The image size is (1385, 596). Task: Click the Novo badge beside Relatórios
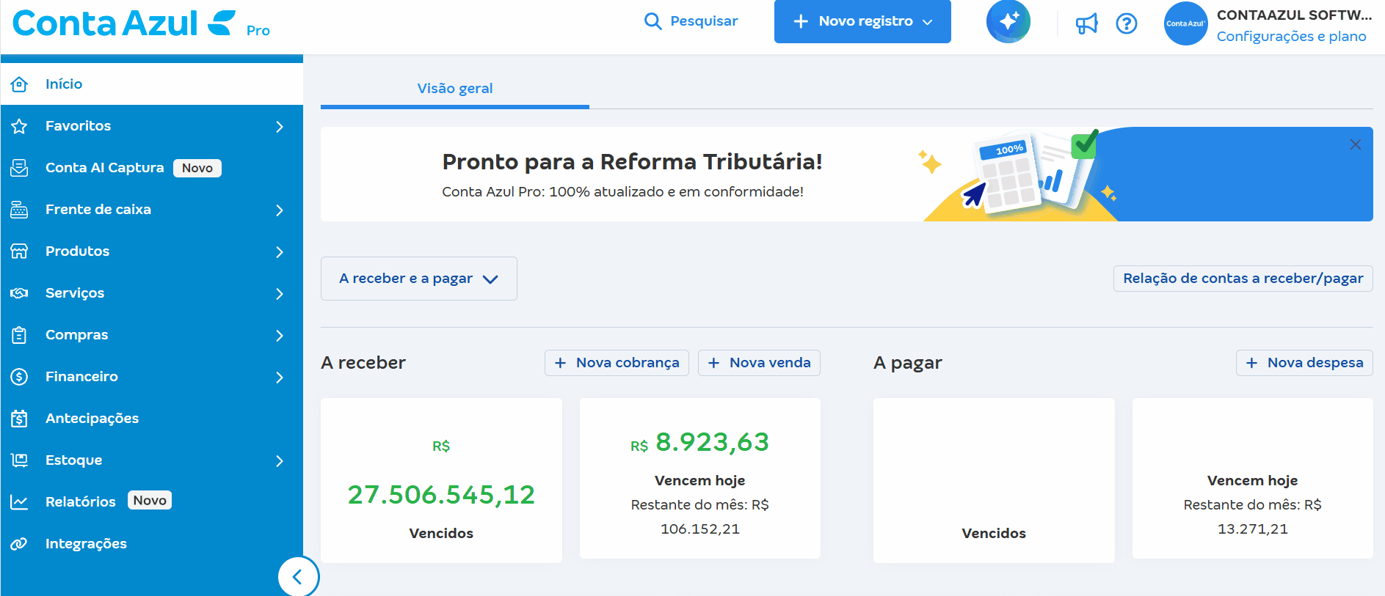(150, 501)
